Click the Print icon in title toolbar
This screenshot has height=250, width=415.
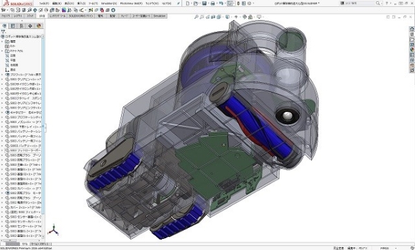coord(212,3)
